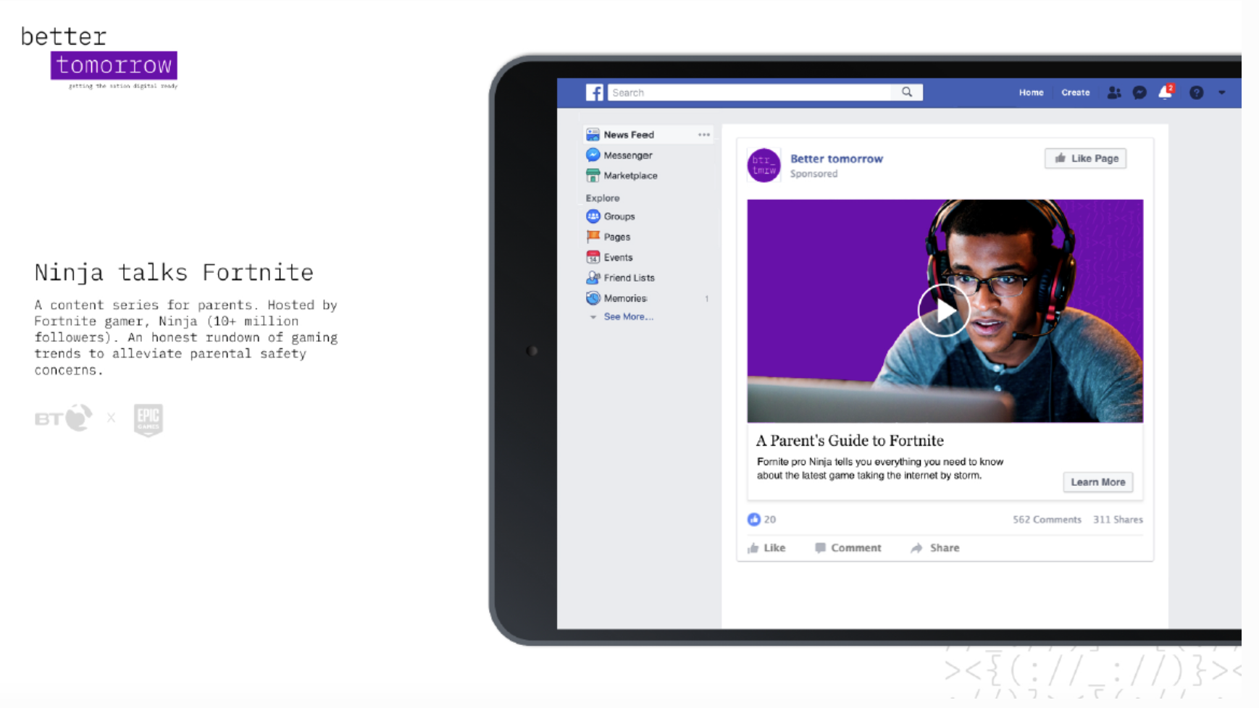Select Memories label in sidebar

pos(626,298)
